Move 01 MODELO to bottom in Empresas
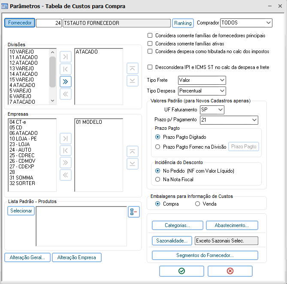 (132, 164)
